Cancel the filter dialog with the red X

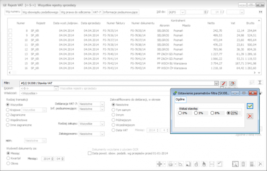(250, 116)
